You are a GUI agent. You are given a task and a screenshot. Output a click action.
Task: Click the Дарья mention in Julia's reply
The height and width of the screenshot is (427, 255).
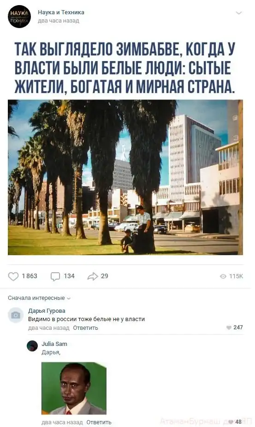(x=51, y=352)
